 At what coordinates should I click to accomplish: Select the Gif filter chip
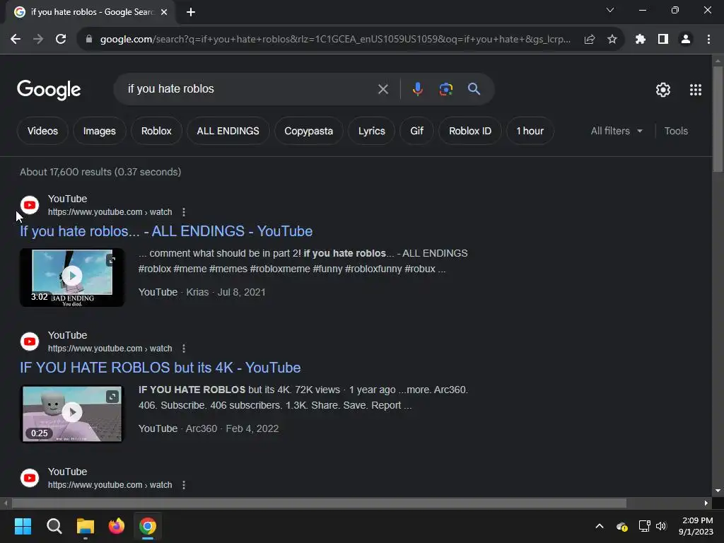coord(417,131)
